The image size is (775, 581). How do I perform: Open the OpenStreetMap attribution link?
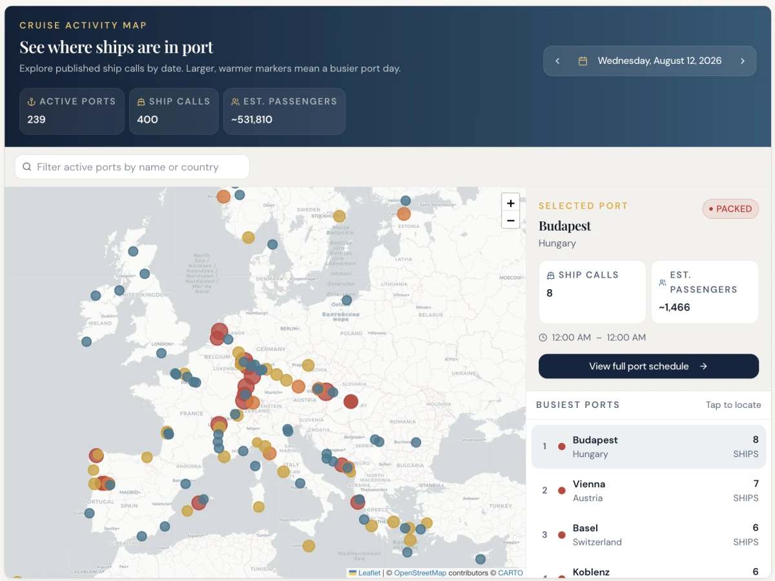coord(420,573)
